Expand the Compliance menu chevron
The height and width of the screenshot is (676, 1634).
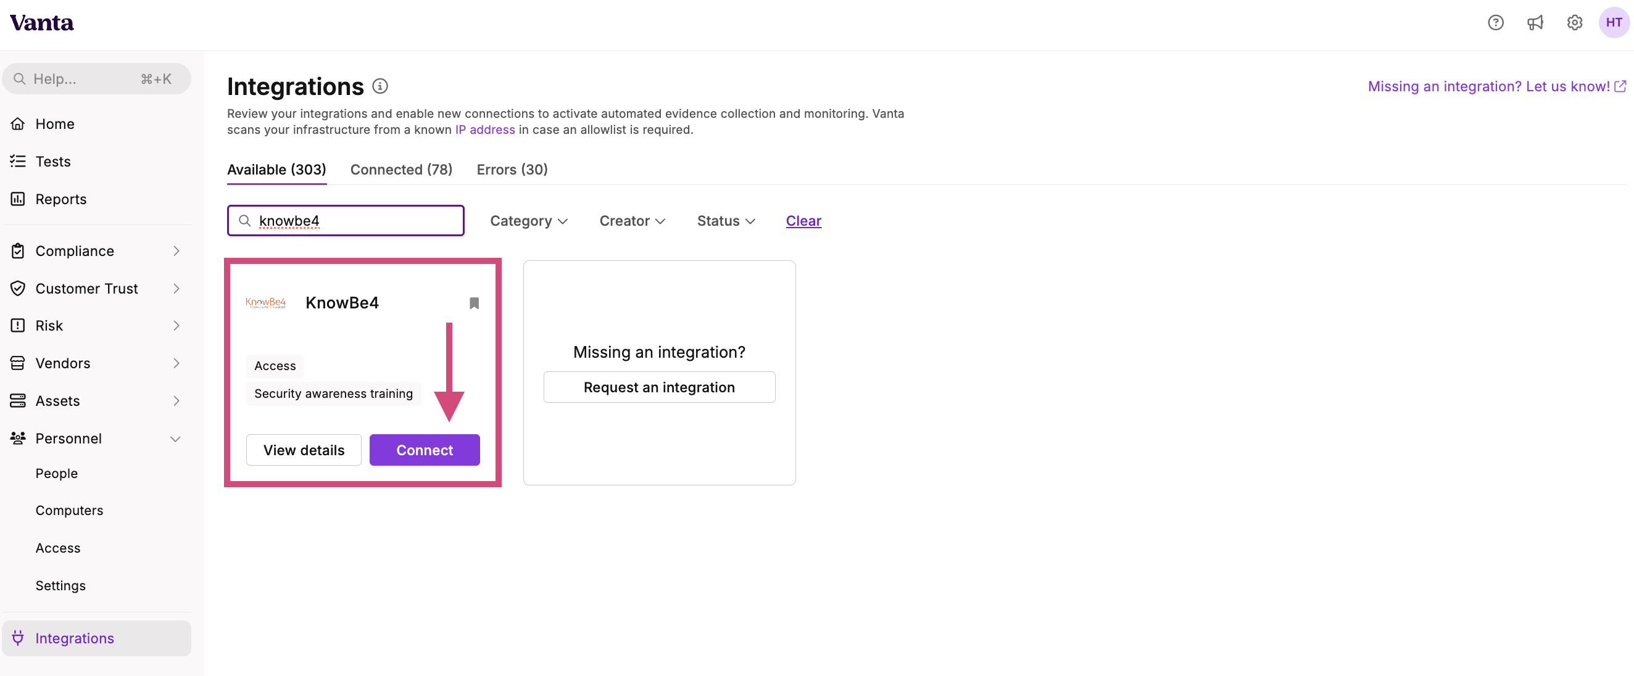(176, 251)
